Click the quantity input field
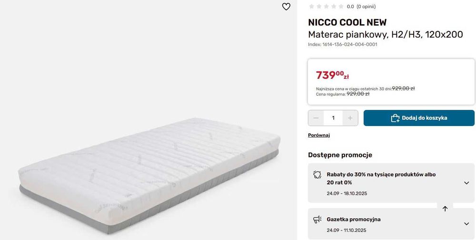This screenshot has width=476, height=240. coord(333,118)
